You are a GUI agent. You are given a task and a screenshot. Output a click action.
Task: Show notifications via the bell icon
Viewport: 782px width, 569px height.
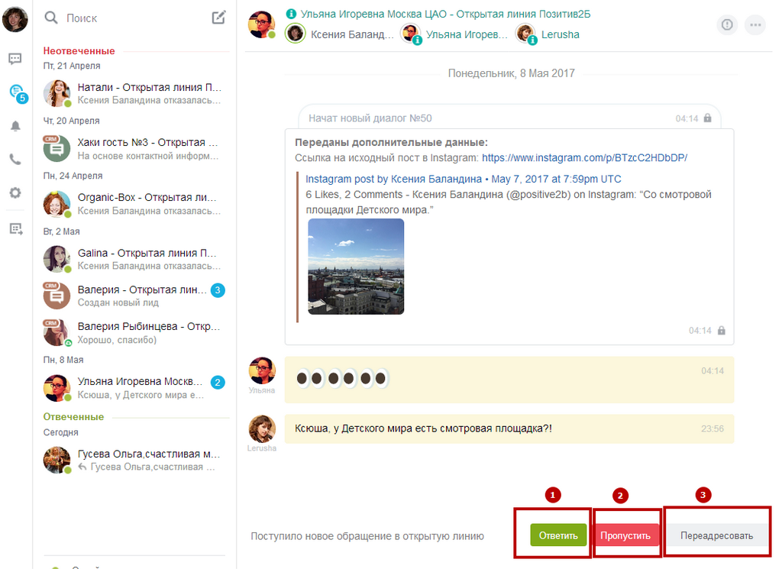click(x=15, y=126)
